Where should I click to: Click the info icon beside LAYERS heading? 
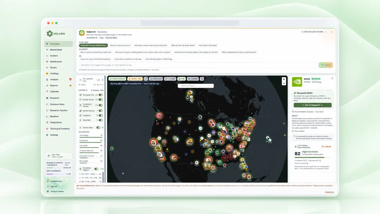[87, 90]
